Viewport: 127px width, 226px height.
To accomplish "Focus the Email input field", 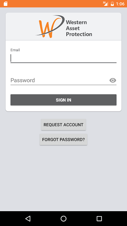I will tap(64, 58).
